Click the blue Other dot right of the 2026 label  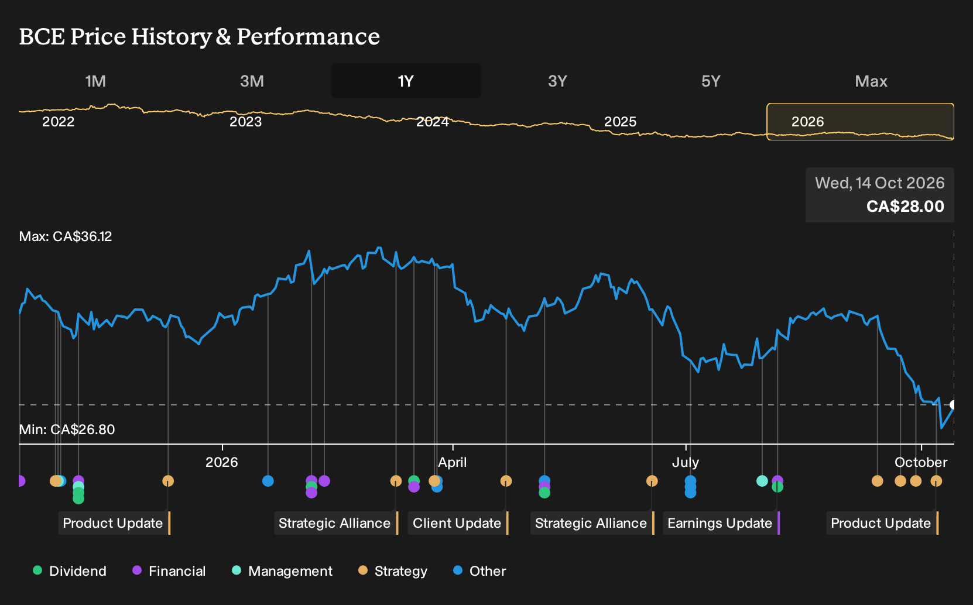(268, 481)
